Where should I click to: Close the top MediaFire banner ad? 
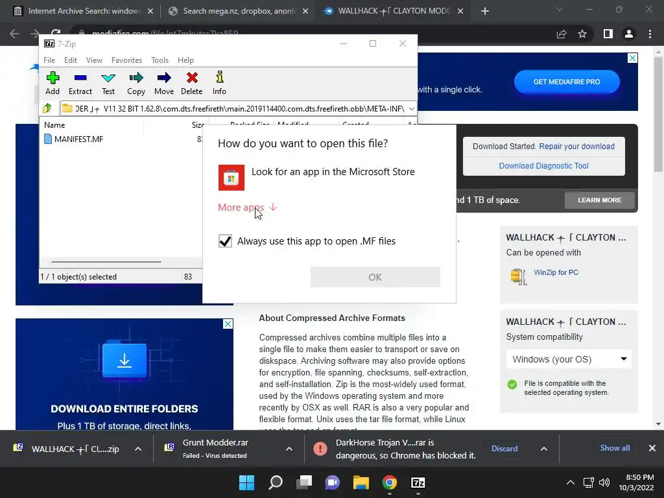632,58
